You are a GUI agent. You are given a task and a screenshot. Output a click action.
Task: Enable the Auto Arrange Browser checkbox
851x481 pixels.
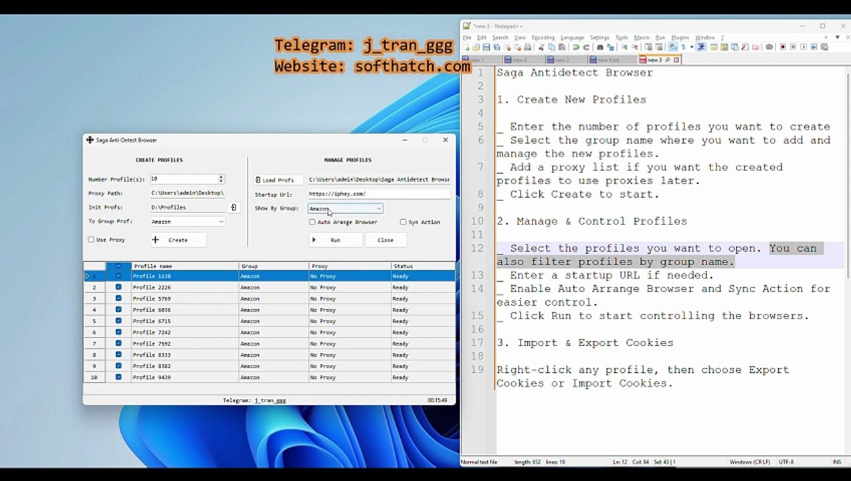(312, 222)
